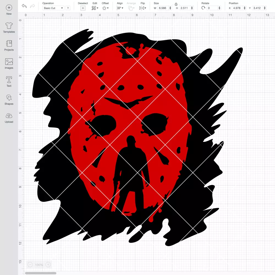Expand the Align dropdown arrow

[x=122, y=8]
